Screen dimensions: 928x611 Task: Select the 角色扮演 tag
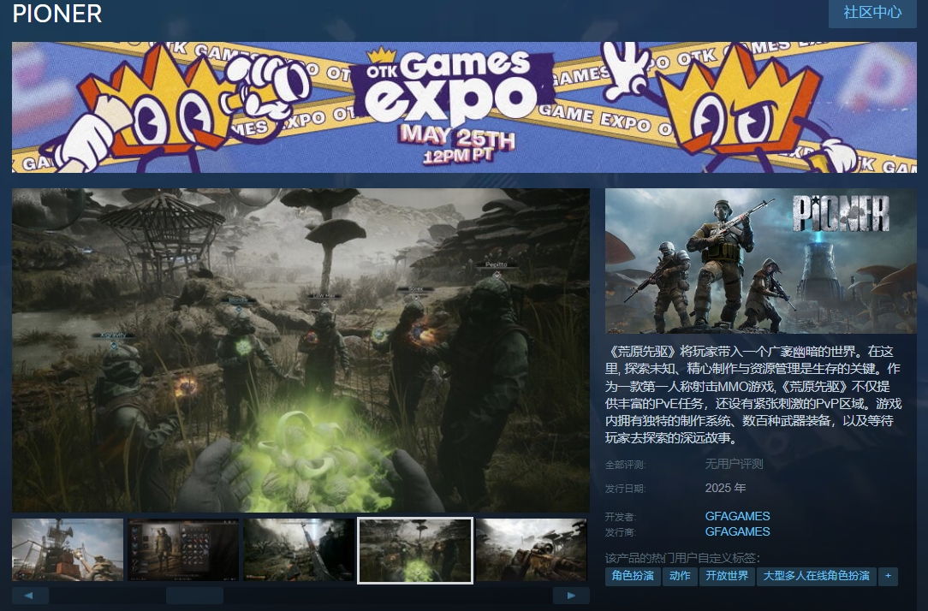coord(633,576)
